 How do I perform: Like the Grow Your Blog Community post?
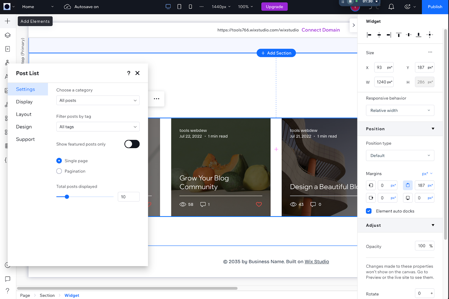point(259,204)
